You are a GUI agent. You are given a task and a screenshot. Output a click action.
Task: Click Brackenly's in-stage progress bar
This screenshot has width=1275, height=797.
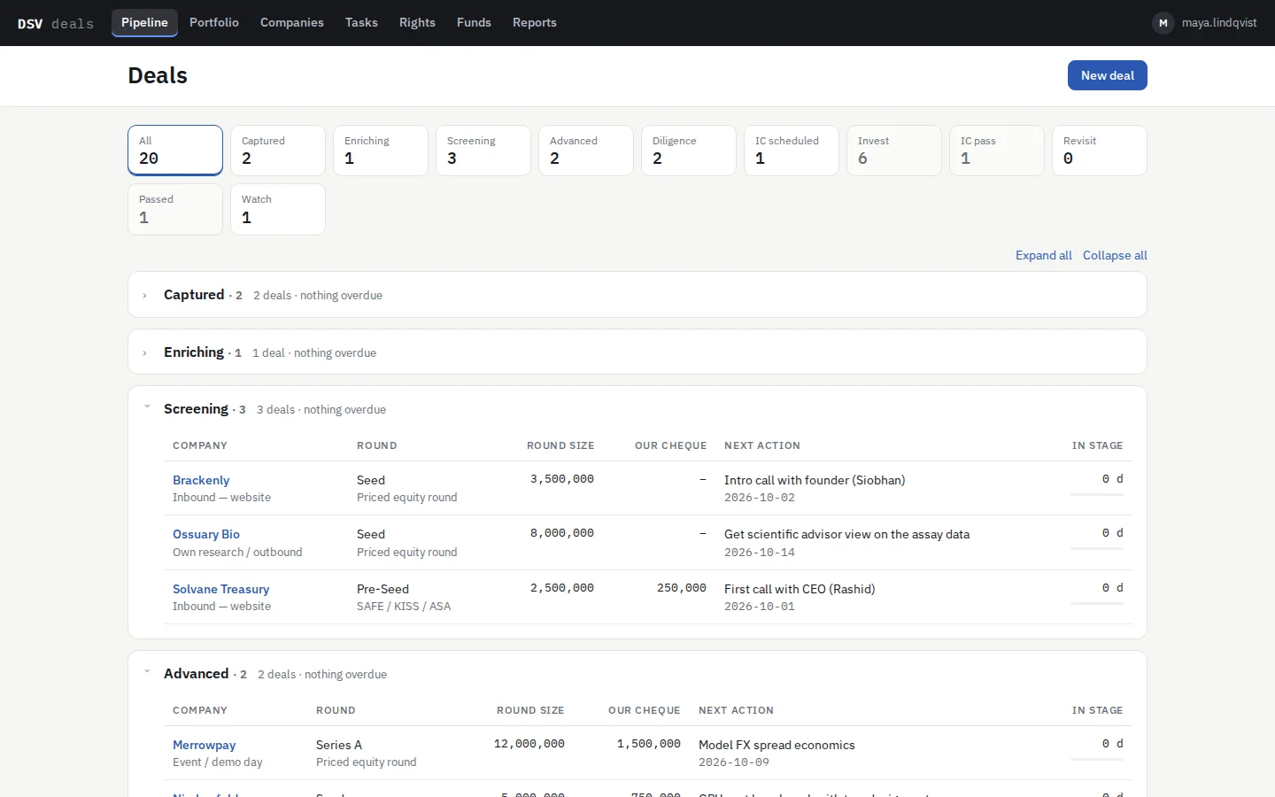point(1097,494)
